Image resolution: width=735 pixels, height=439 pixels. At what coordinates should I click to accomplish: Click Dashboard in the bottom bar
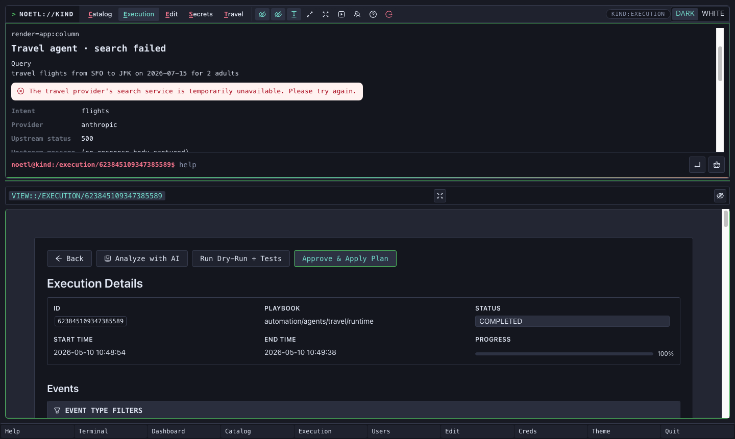[184, 431]
